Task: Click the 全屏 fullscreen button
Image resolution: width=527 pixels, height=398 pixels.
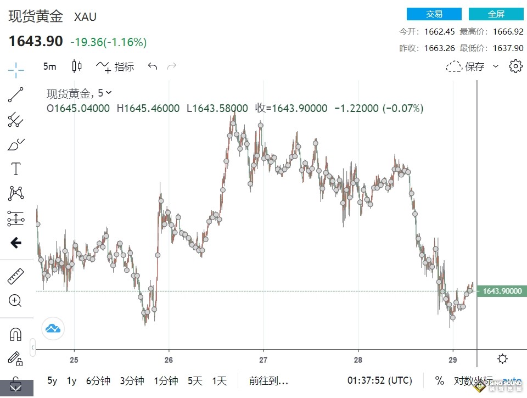Action: pyautogui.click(x=496, y=14)
